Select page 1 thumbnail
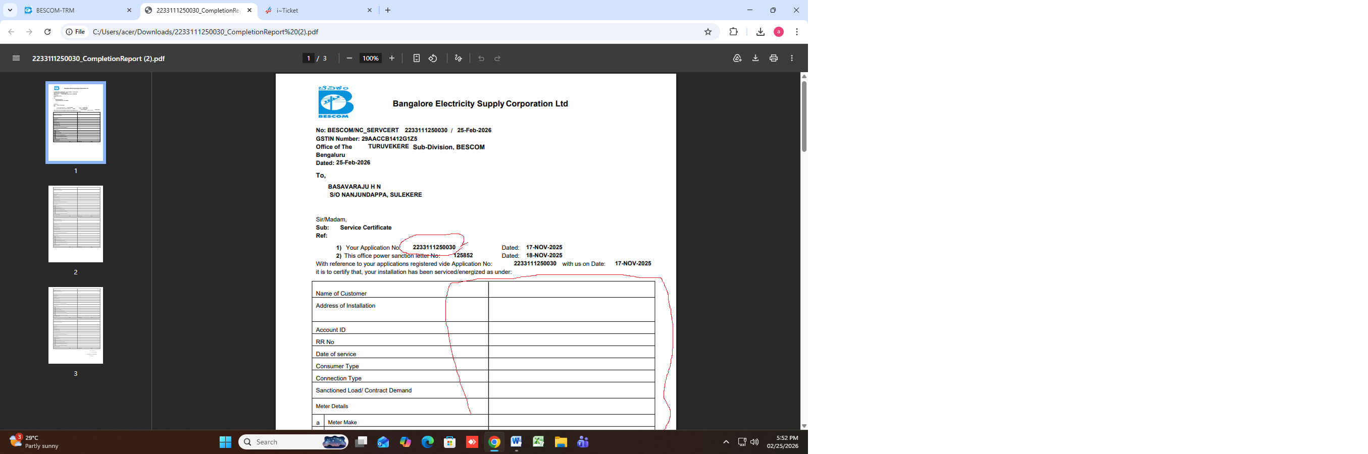This screenshot has width=1368, height=454. tap(76, 123)
